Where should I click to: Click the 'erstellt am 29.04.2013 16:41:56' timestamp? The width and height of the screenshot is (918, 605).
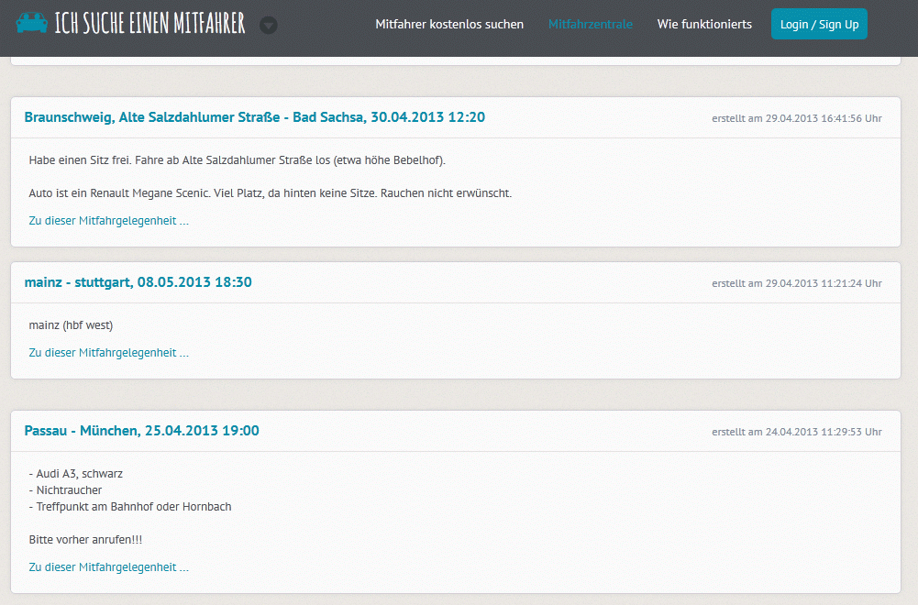796,118
